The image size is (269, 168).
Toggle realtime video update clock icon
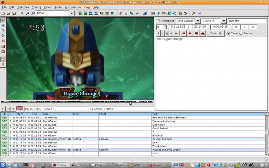[x=3, y=59]
